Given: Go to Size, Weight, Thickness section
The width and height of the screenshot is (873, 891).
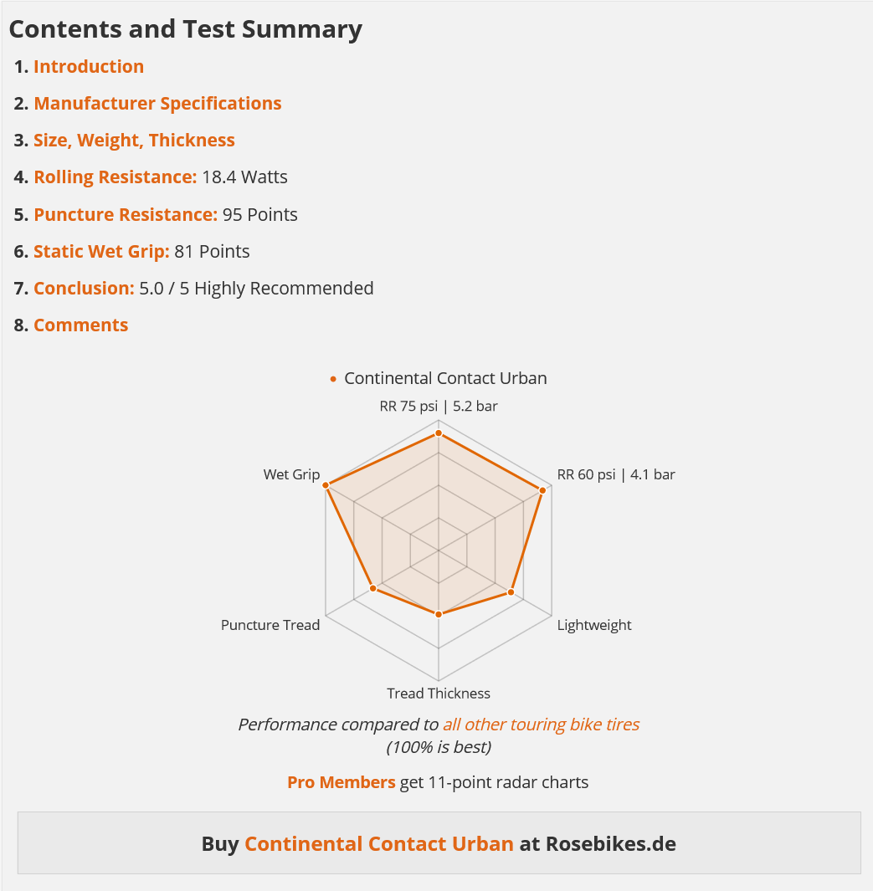Looking at the screenshot, I should click(134, 141).
